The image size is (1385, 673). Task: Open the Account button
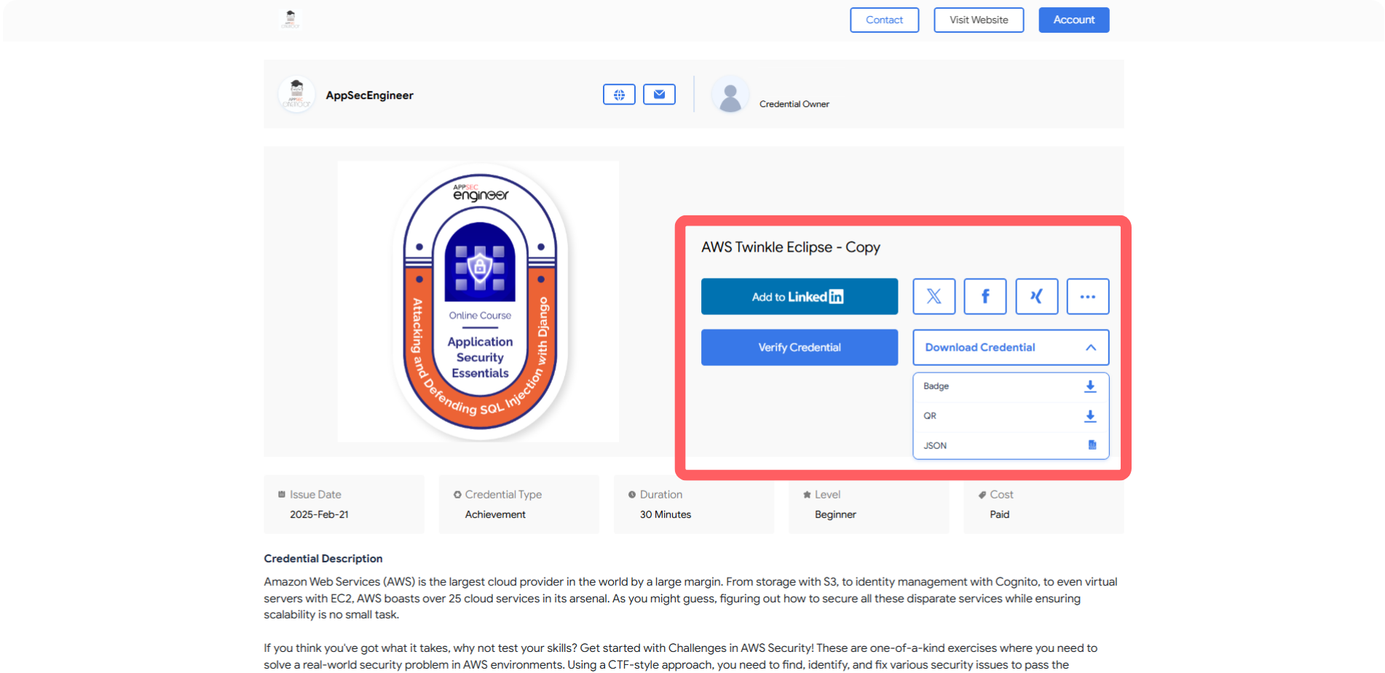[1073, 20]
